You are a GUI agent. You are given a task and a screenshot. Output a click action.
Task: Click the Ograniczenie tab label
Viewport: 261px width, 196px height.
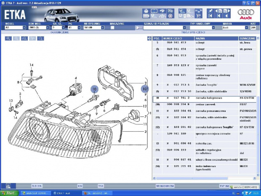pyautogui.click(x=59, y=32)
